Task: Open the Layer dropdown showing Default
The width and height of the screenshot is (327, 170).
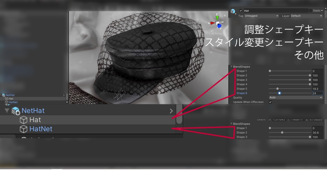Action: click(307, 16)
